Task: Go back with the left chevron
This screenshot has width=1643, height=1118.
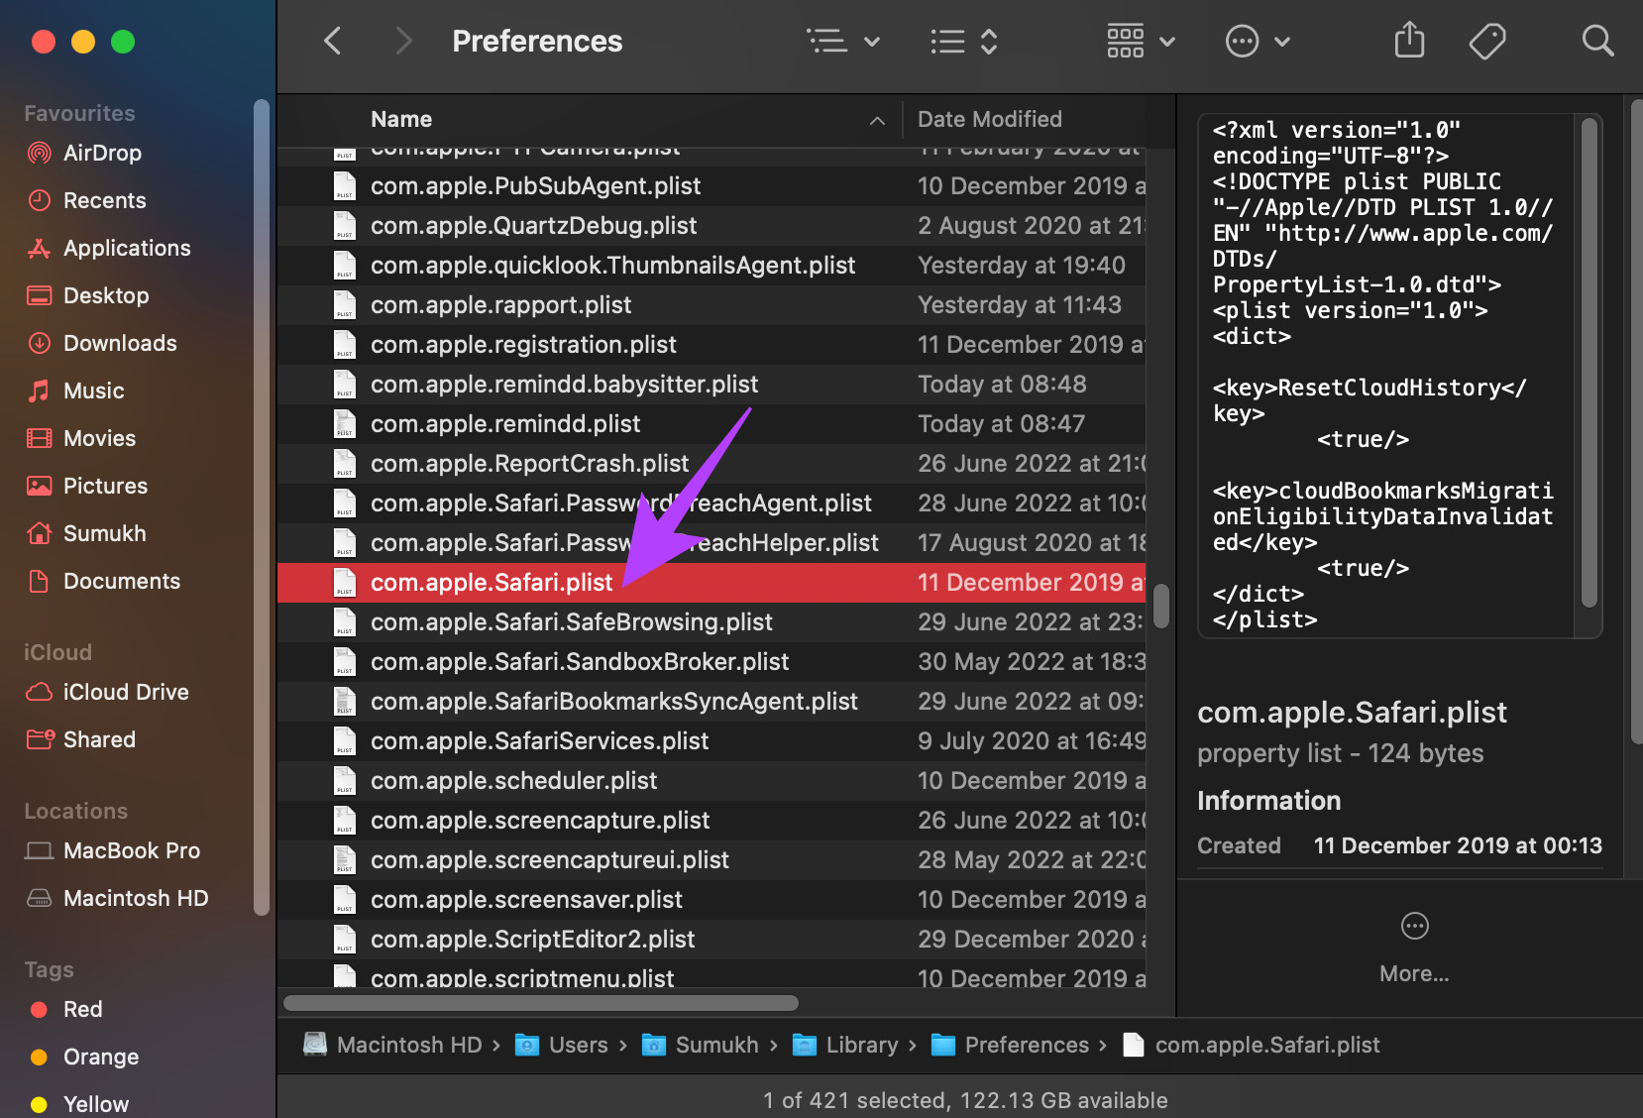Action: tap(333, 41)
